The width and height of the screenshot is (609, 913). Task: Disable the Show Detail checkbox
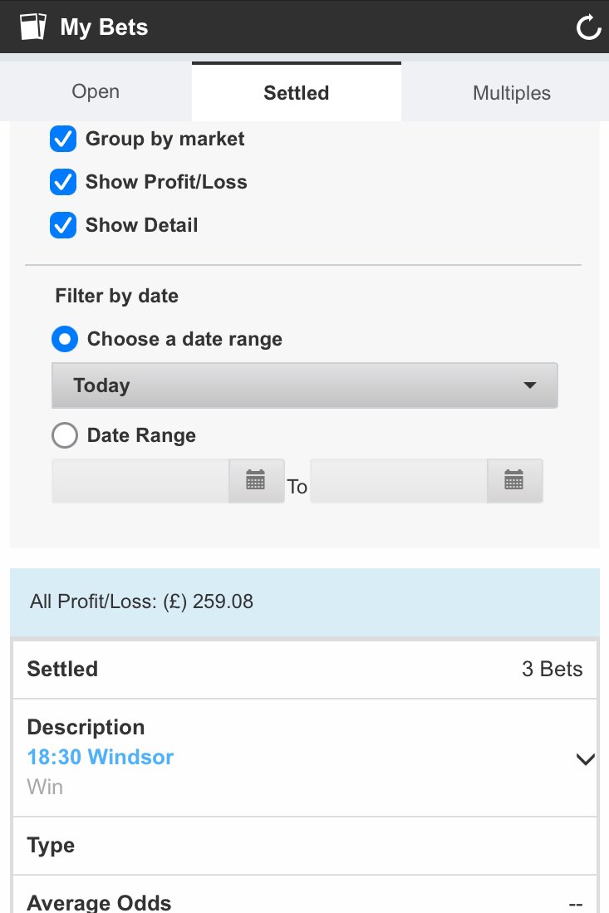(x=63, y=225)
